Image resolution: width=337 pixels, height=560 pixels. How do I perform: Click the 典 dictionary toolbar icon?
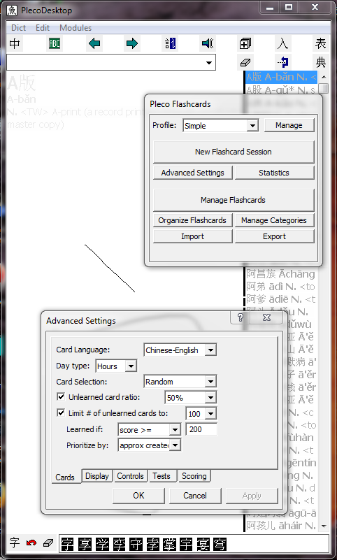pos(321,62)
